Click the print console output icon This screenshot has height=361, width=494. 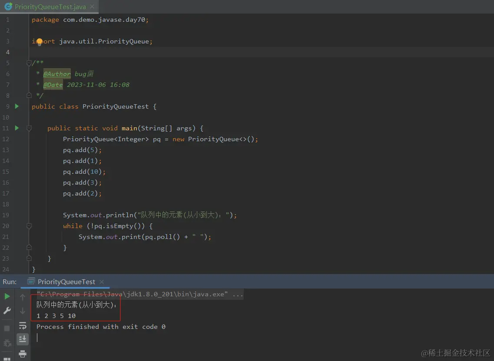coord(22,354)
